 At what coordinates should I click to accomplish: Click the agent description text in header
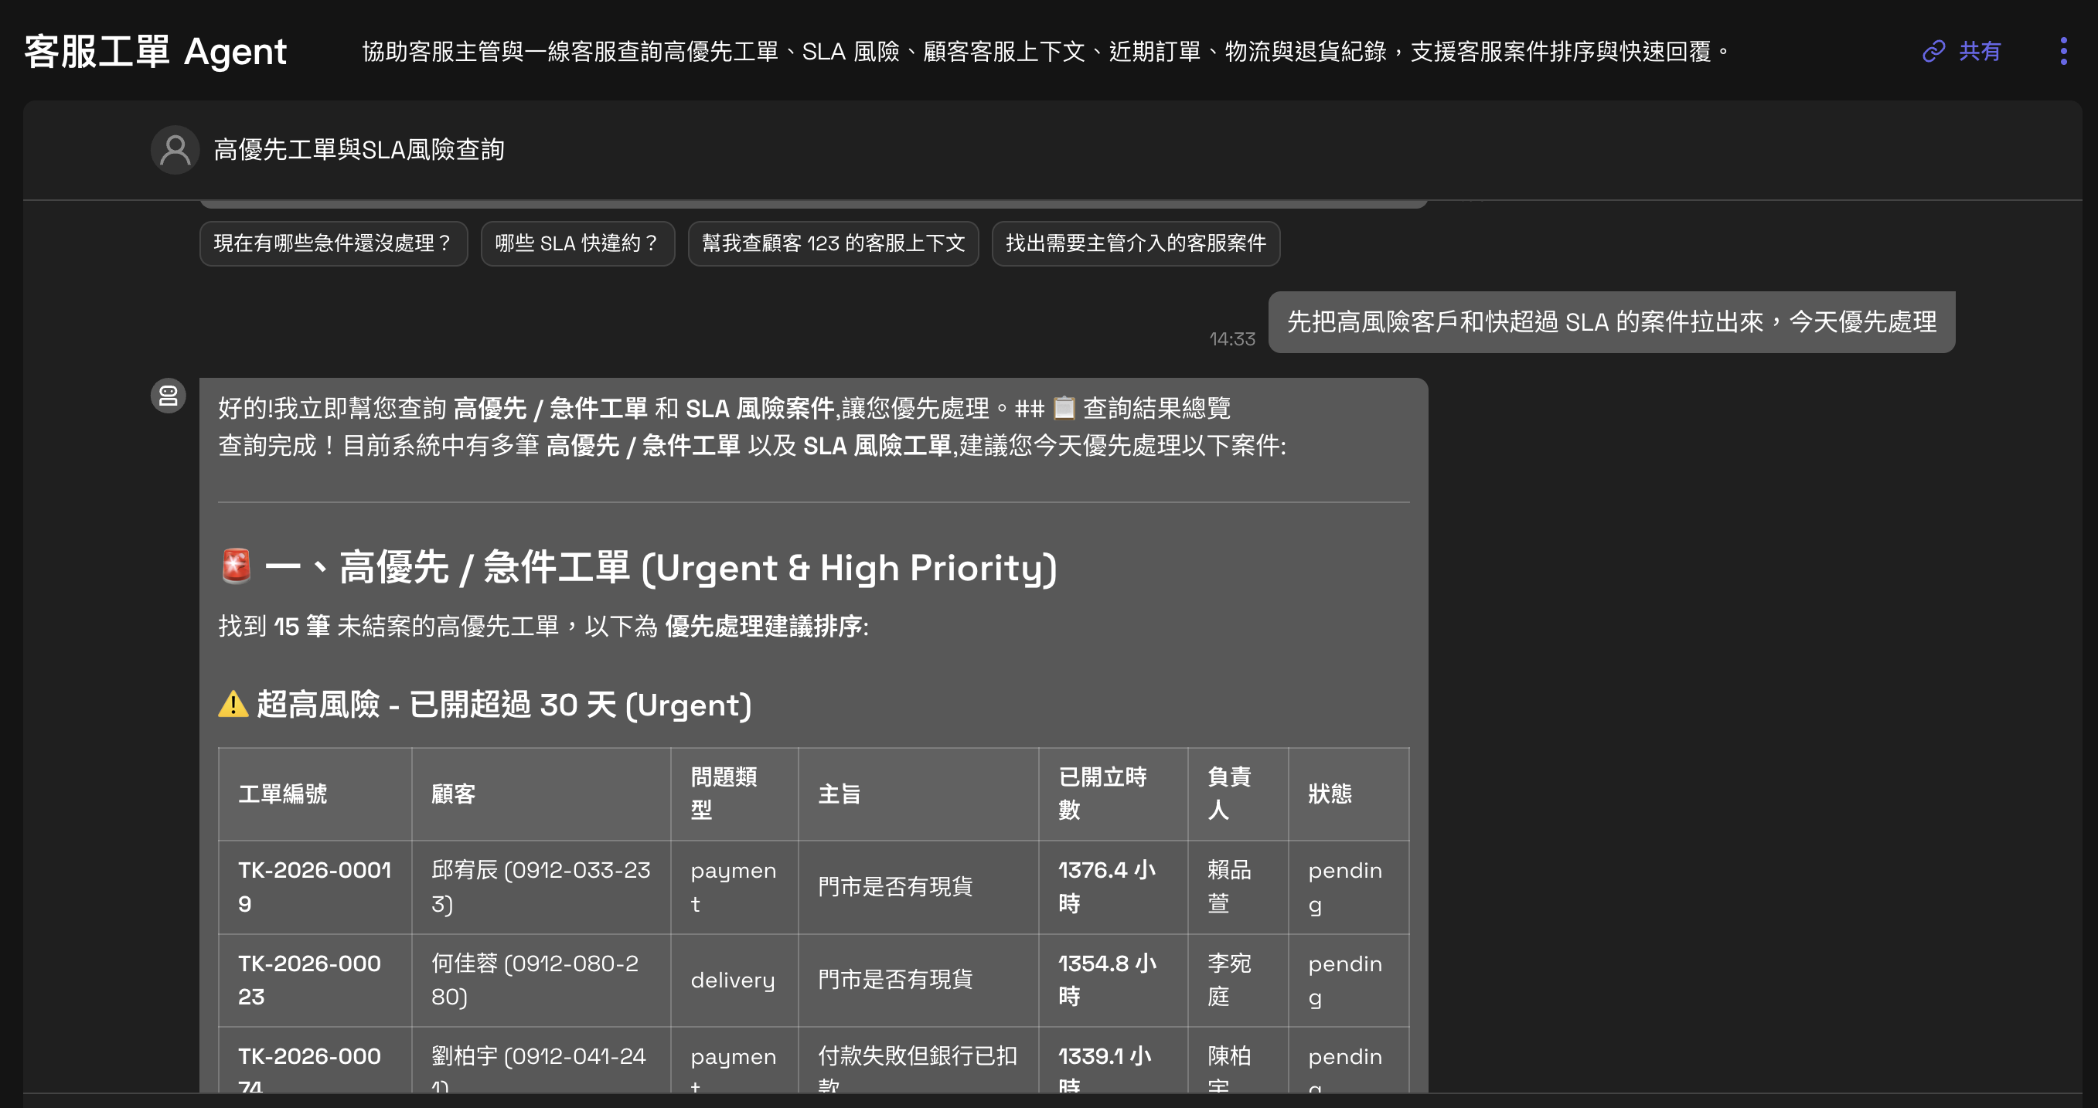(x=1046, y=51)
